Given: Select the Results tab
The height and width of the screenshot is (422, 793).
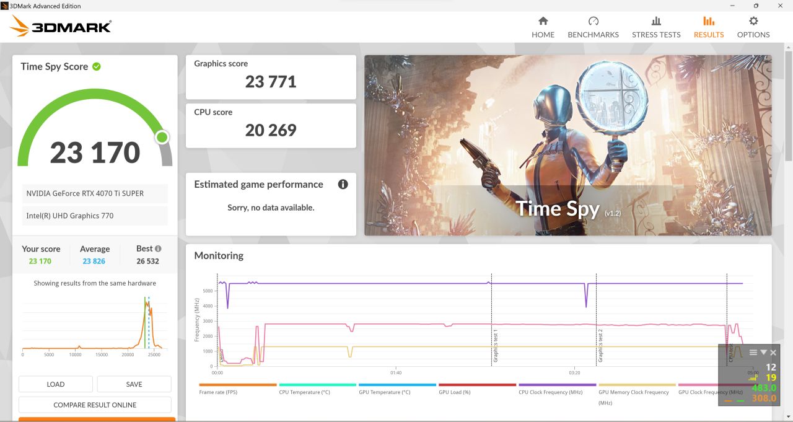Looking at the screenshot, I should (709, 27).
